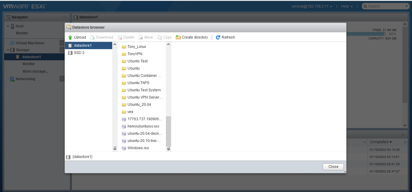Open the avishai@192.168.2.11 user dropdown
412x192 pixels.
(x=312, y=6)
